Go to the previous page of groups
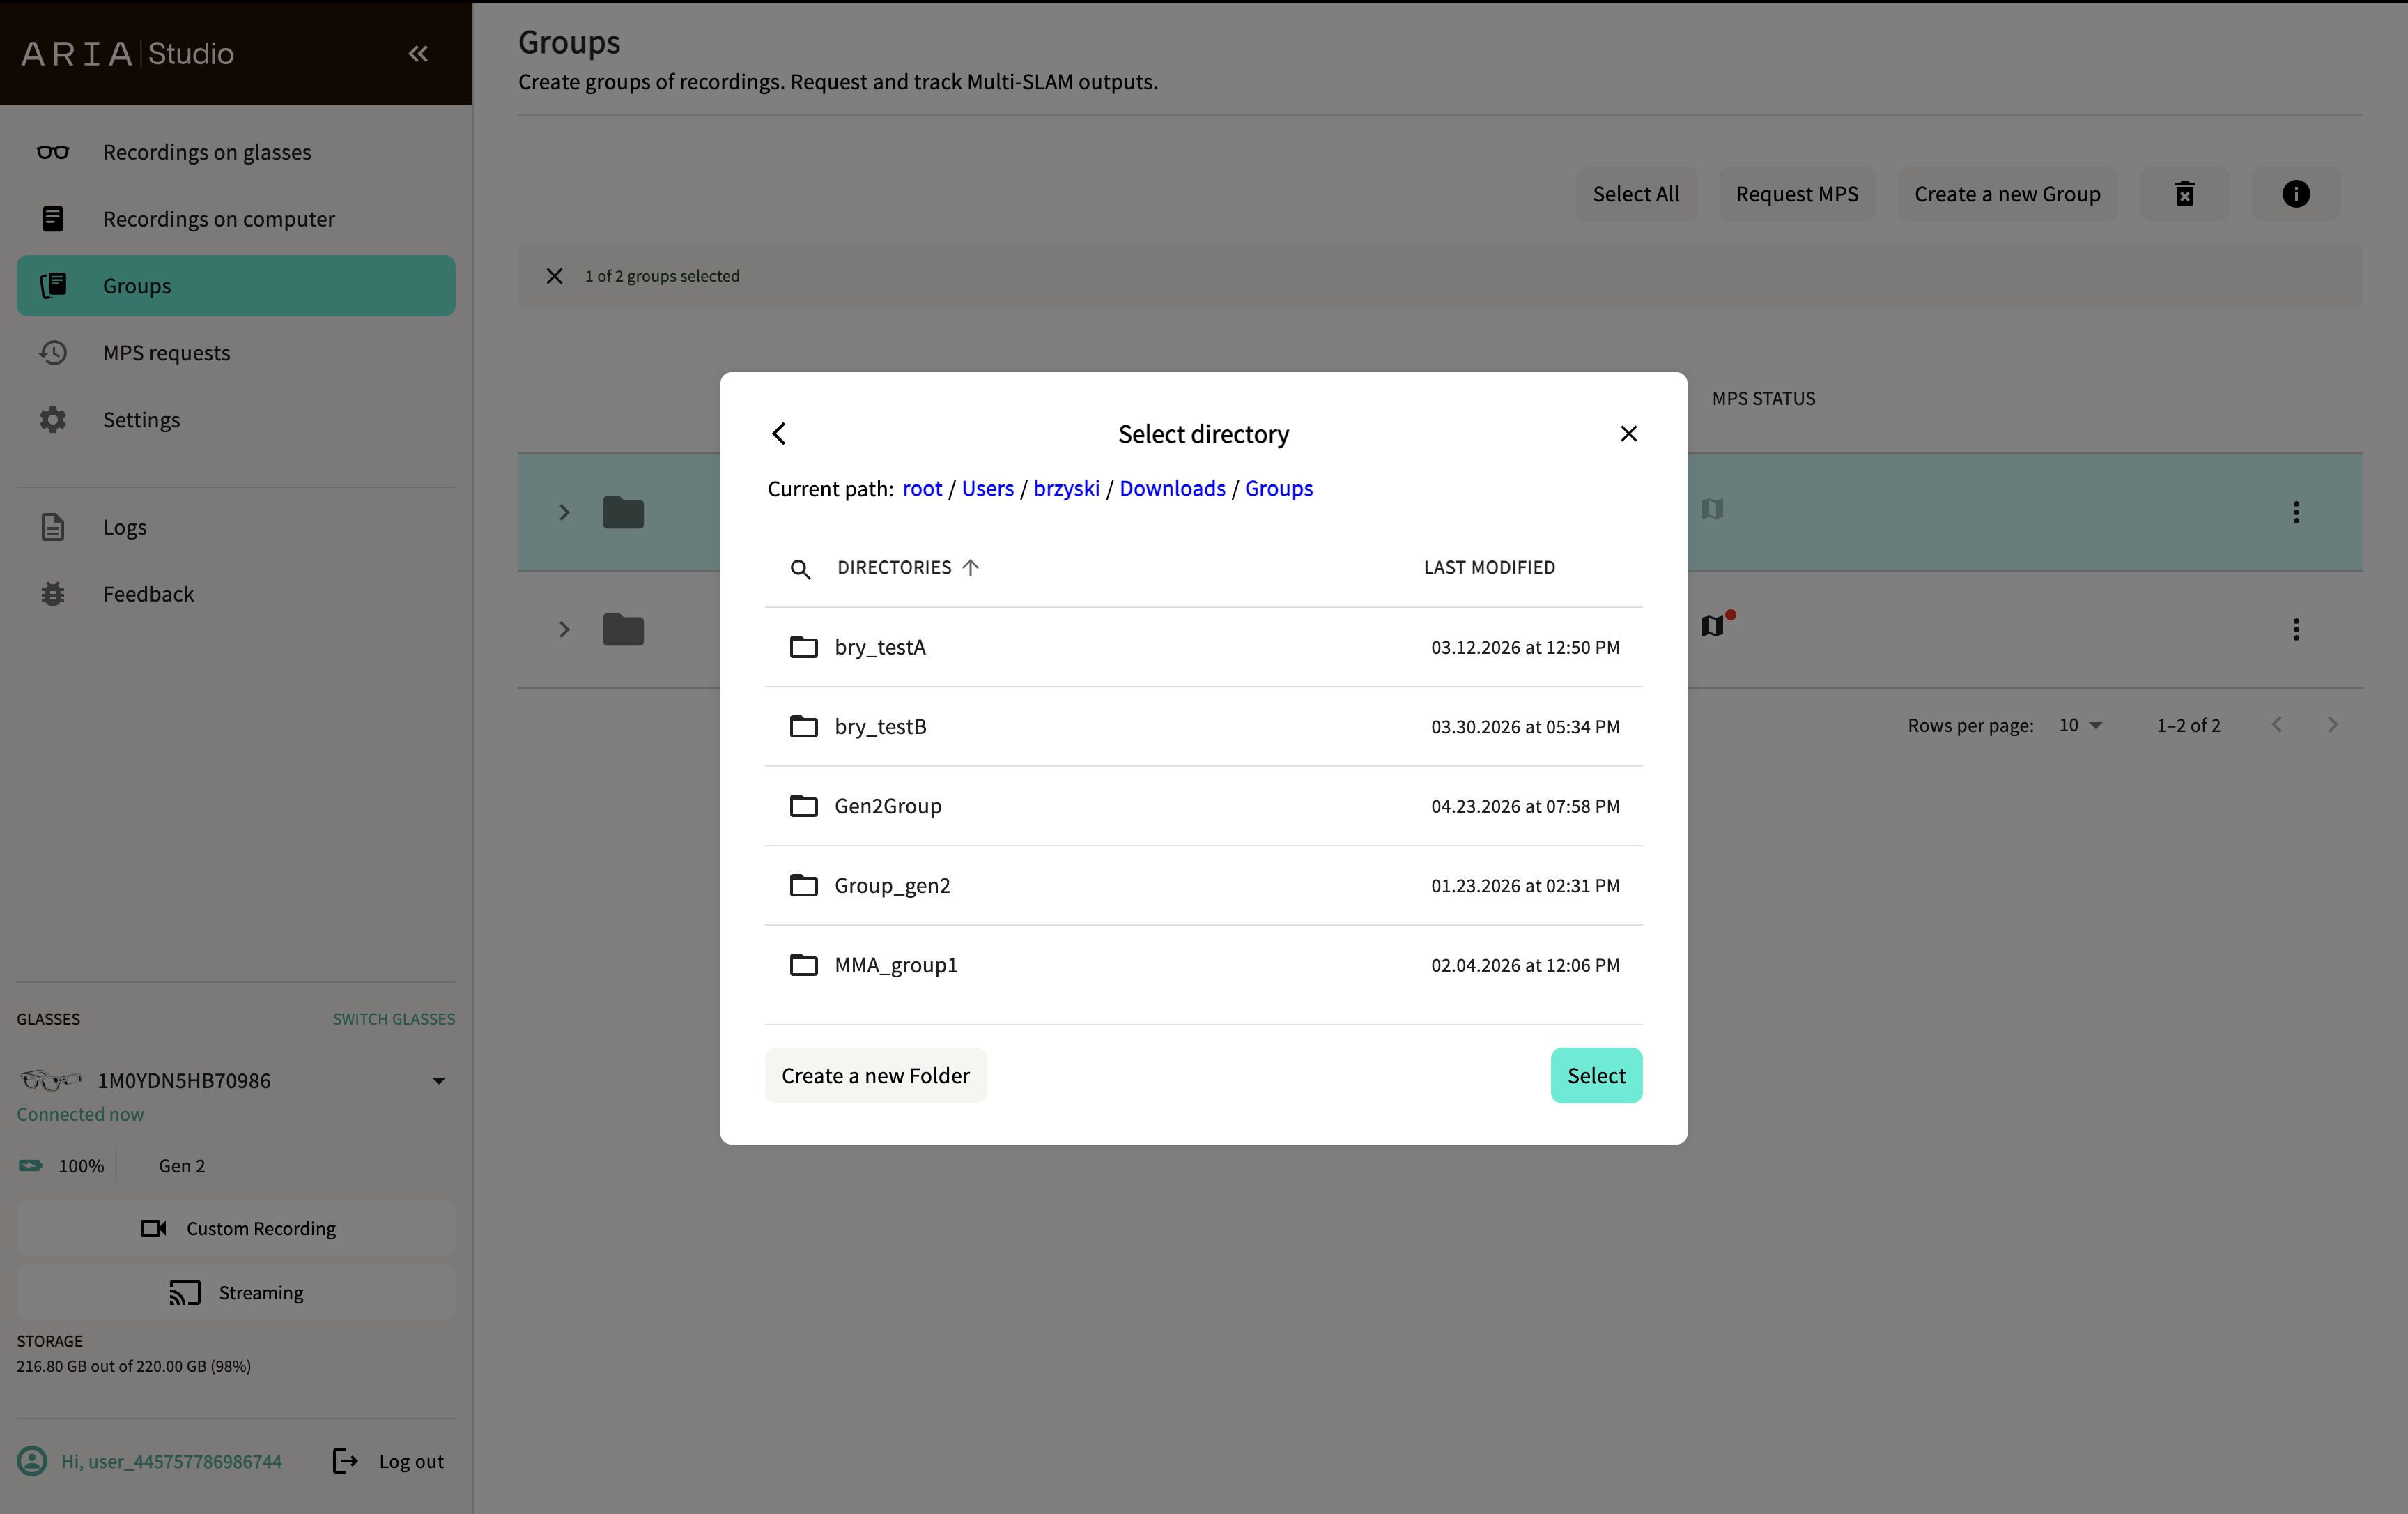 pos(2277,726)
